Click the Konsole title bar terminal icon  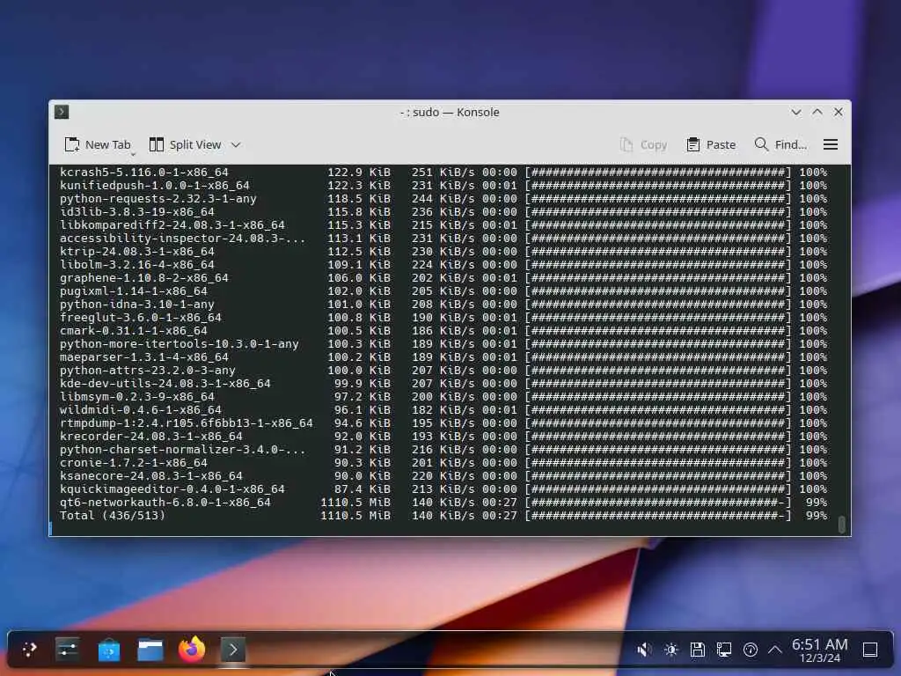point(62,112)
